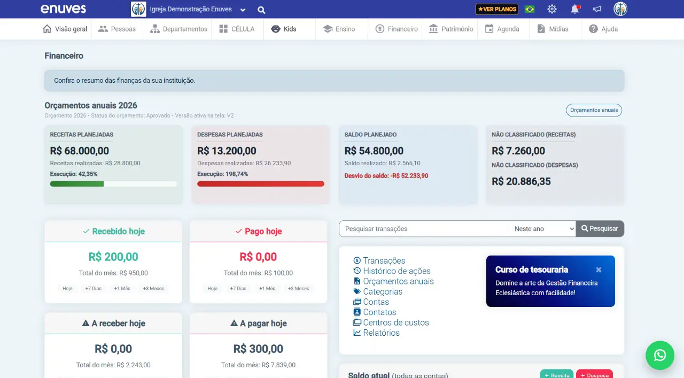Add new Despesa button
This screenshot has height=378, width=684.
[x=594, y=374]
